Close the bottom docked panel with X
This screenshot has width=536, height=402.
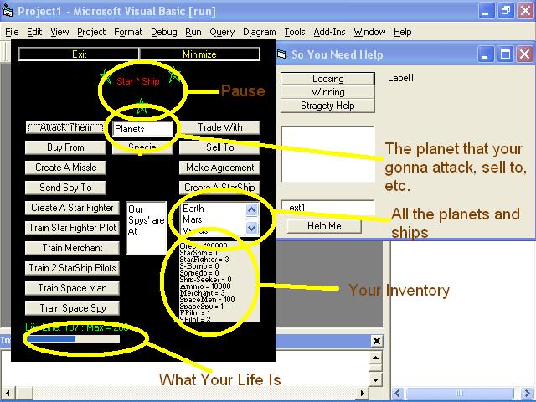coord(377,341)
